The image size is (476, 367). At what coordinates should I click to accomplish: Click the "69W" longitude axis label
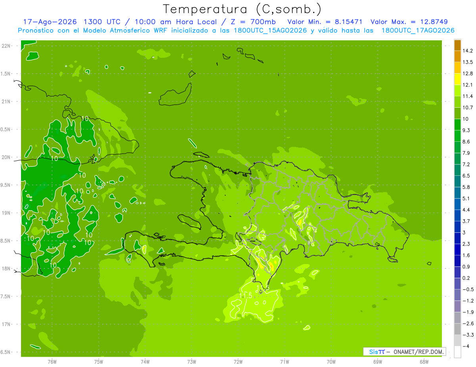[x=378, y=361]
